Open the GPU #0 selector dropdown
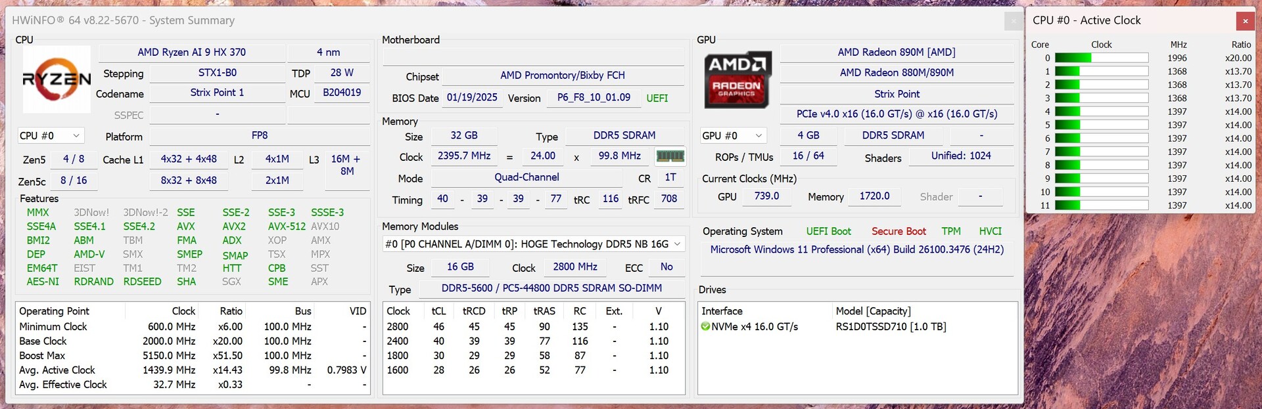This screenshot has width=1262, height=409. coord(734,136)
